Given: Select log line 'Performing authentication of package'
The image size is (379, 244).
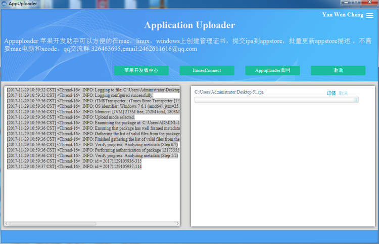Looking at the screenshot, I should pyautogui.click(x=93, y=150).
